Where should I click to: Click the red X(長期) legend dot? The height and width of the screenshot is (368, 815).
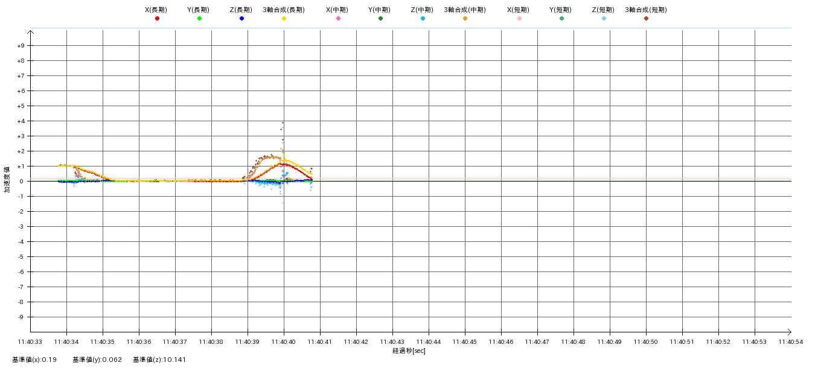point(157,19)
